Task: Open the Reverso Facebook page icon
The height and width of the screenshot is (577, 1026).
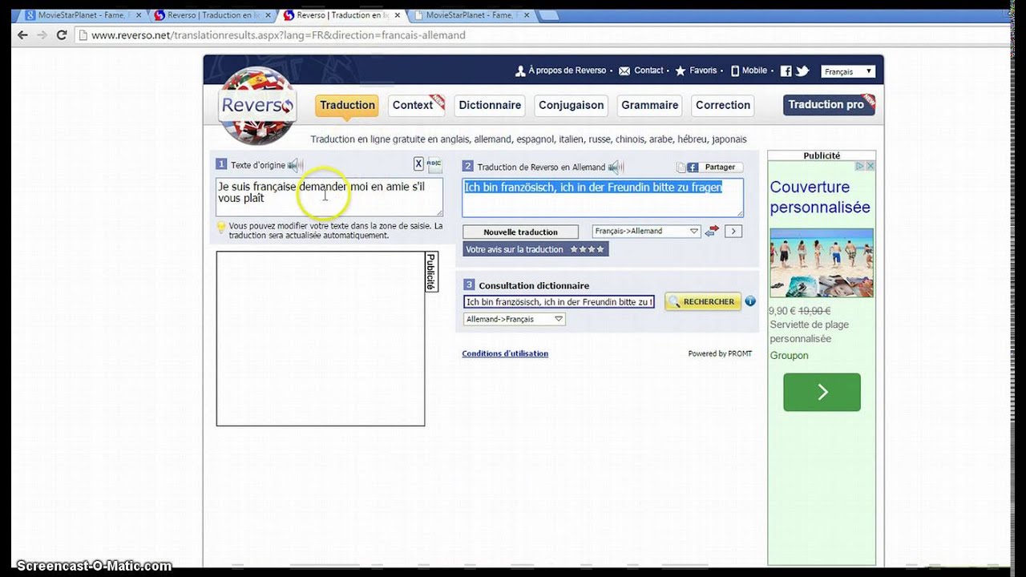Action: (786, 71)
